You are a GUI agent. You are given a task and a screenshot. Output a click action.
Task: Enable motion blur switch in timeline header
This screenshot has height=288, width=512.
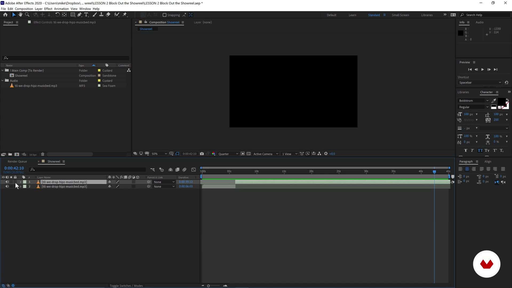pyautogui.click(x=184, y=170)
